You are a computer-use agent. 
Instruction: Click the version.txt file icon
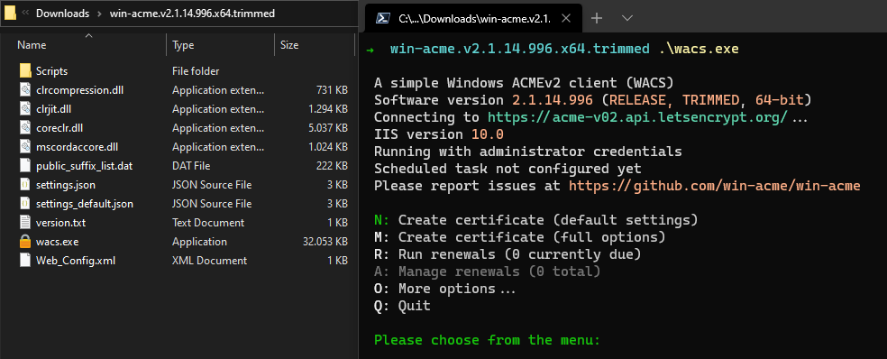25,223
